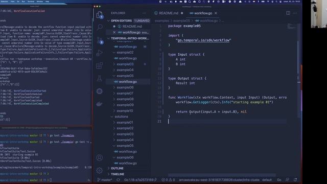Open the notifications bell in the status bar

[x=295, y=179]
